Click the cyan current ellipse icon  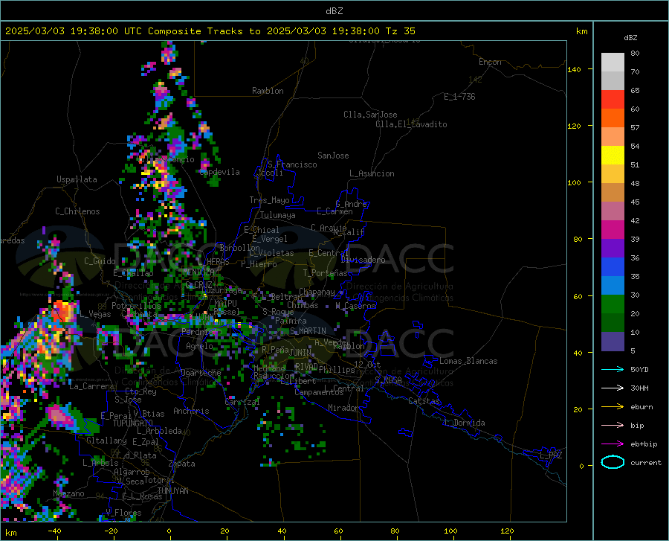613,462
